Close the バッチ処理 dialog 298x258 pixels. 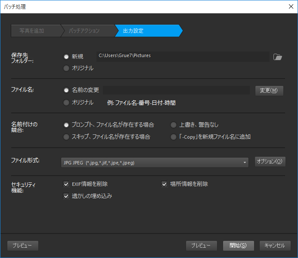(291, 6)
